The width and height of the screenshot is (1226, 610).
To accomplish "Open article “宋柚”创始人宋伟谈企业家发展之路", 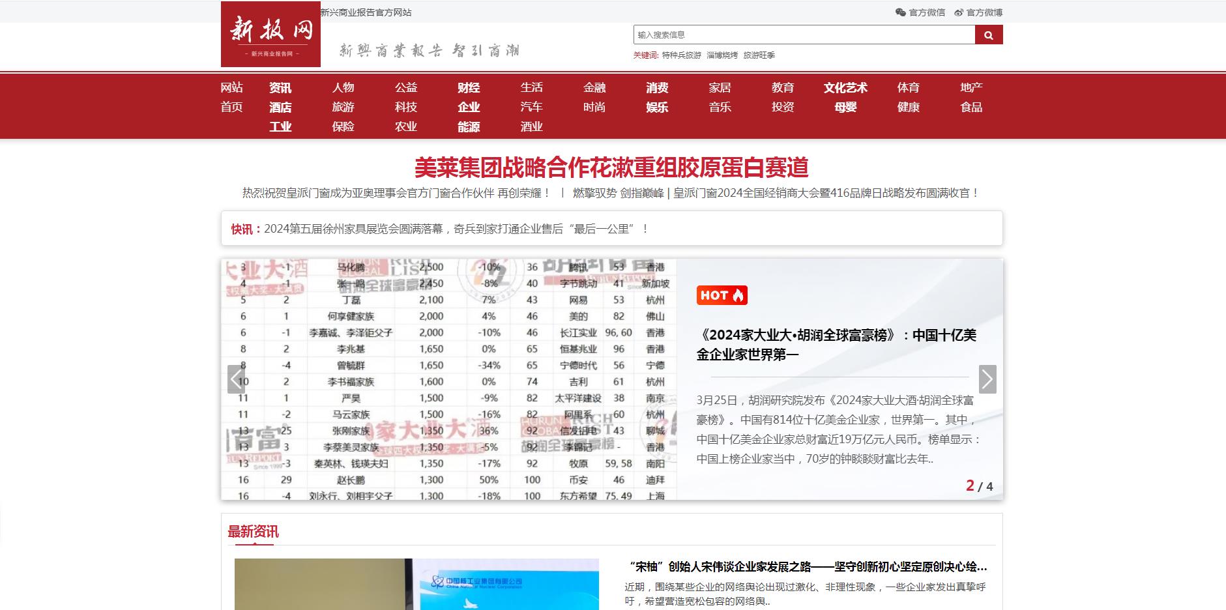I will coord(806,567).
